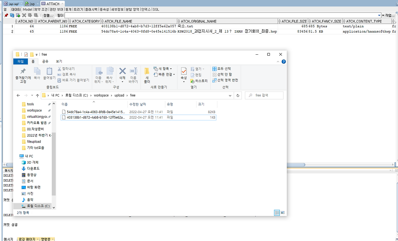The height and width of the screenshot is (241, 398).
Task: Collapse the ribbon with the chevron arrow
Action: click(x=278, y=61)
